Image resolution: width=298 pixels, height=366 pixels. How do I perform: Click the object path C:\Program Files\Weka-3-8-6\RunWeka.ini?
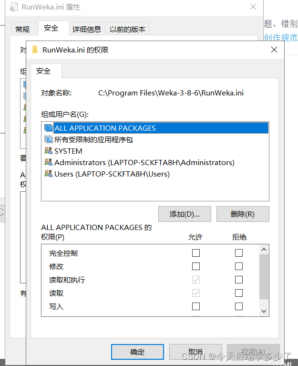pos(171,93)
